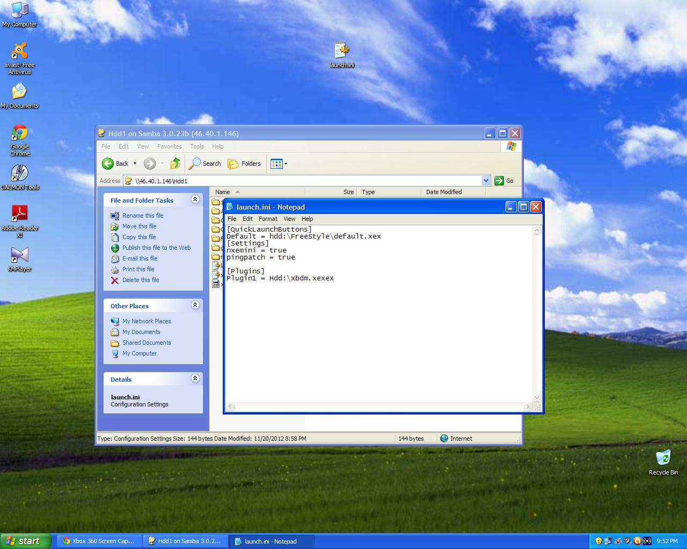Open Notepad File menu
The height and width of the screenshot is (549, 687).
click(x=232, y=219)
